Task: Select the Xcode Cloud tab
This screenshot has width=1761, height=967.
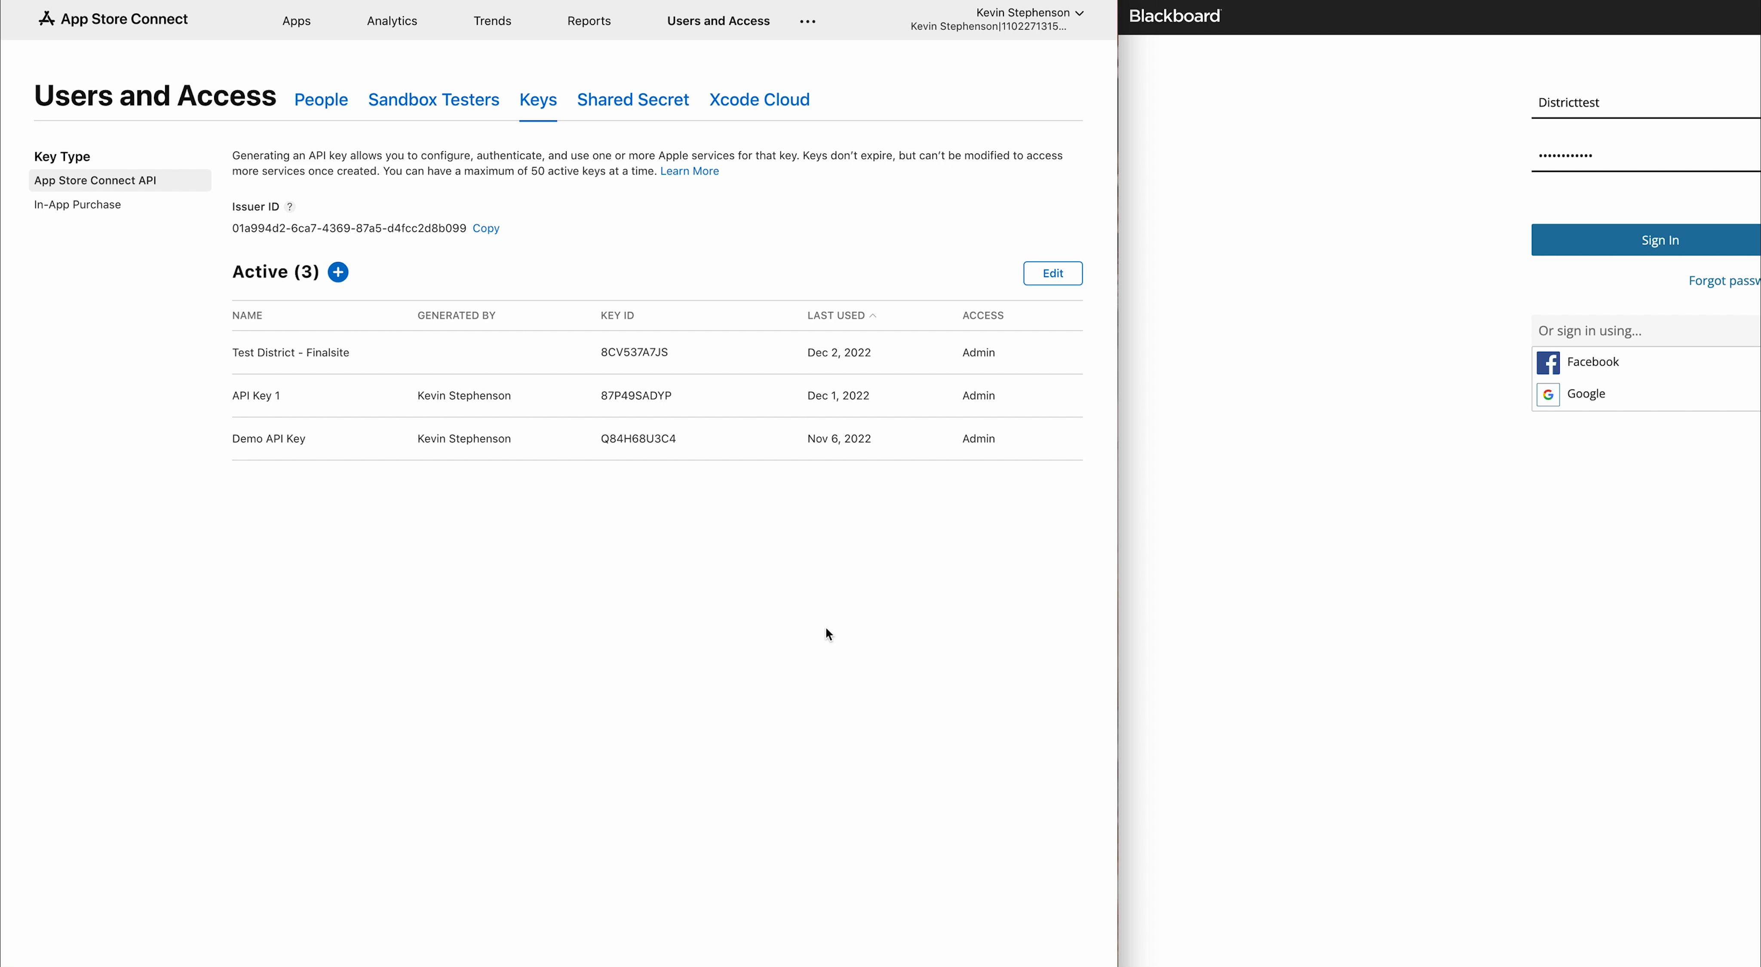Action: 758,100
